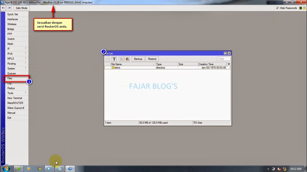Click '70% free' status text

198,123
